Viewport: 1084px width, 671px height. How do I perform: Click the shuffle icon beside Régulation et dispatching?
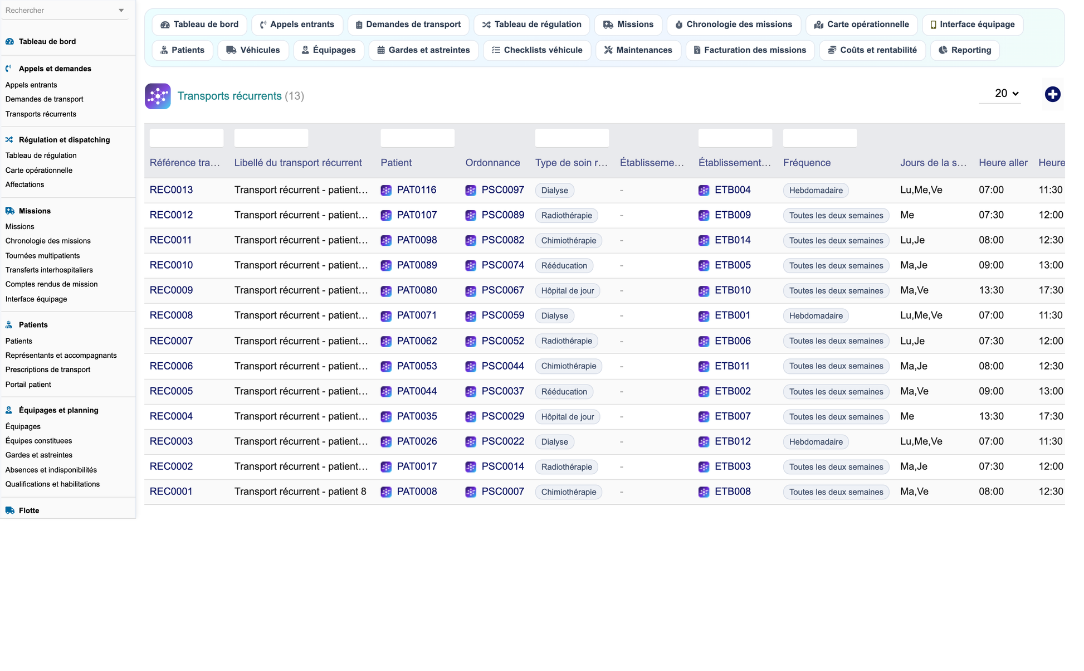coord(9,140)
